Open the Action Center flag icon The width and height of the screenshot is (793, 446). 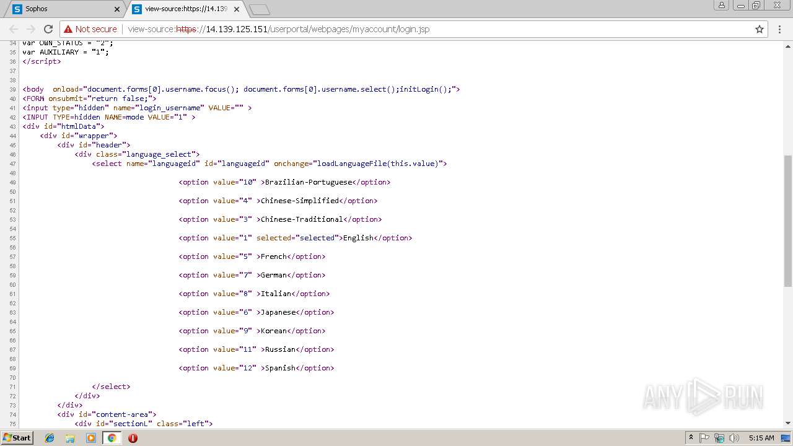tap(704, 438)
